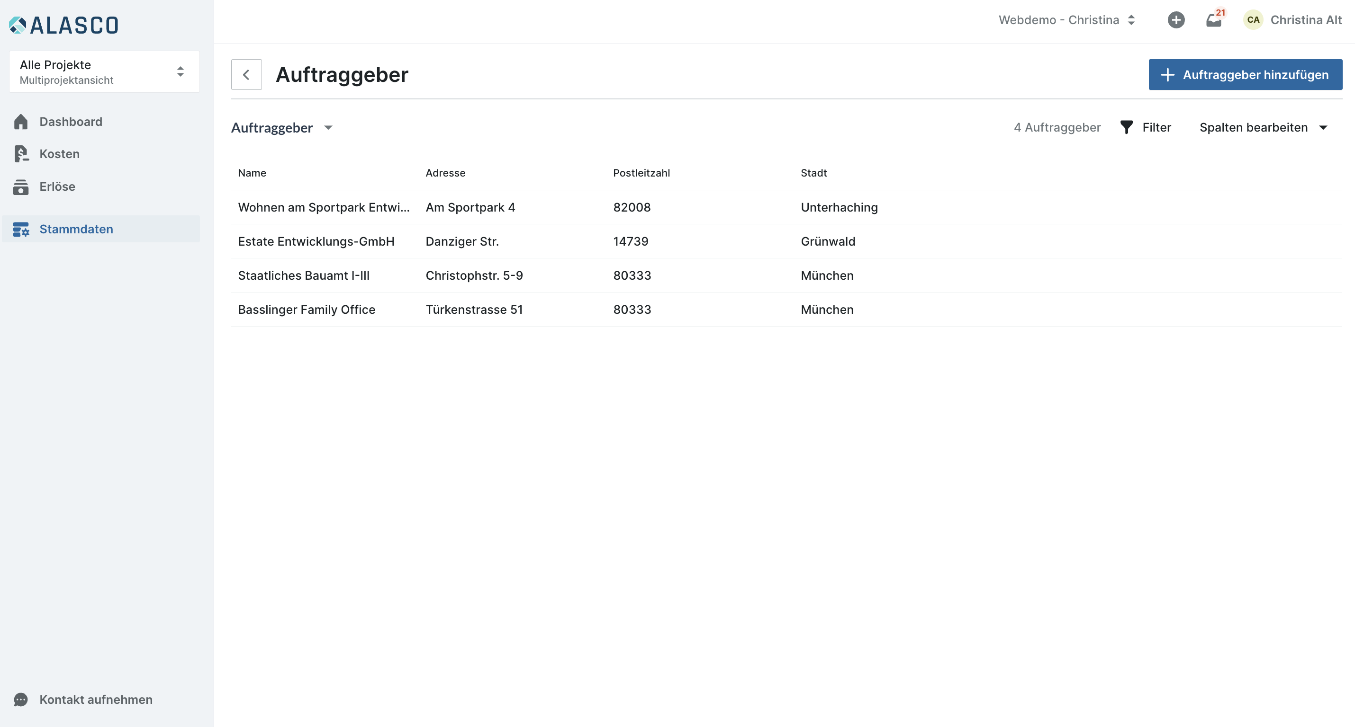Expand the Alle Projekte project selector
The height and width of the screenshot is (727, 1355).
tap(104, 72)
